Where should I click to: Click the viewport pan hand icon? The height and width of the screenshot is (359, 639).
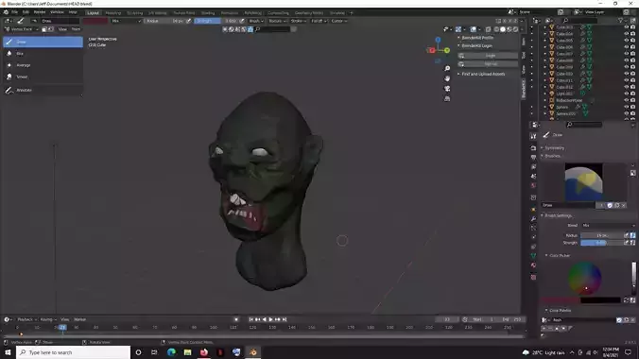[447, 78]
